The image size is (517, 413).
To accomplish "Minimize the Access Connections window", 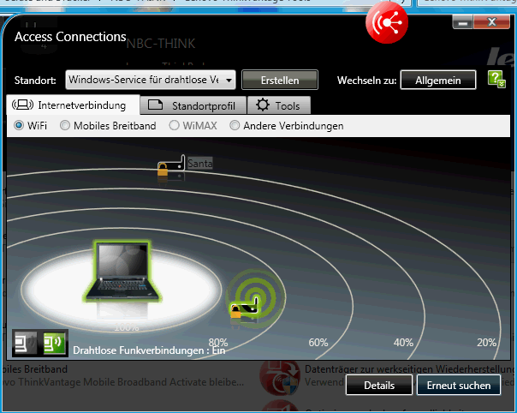I will pyautogui.click(x=463, y=22).
